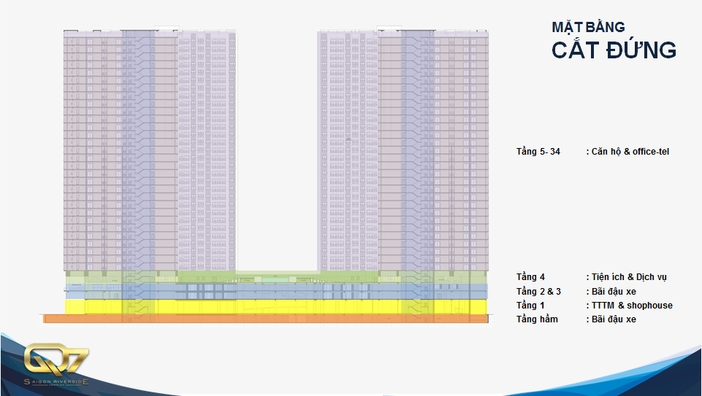Click 'Bãi đậu xe' beside Tầng hầm
The width and height of the screenshot is (702, 396).
point(614,319)
